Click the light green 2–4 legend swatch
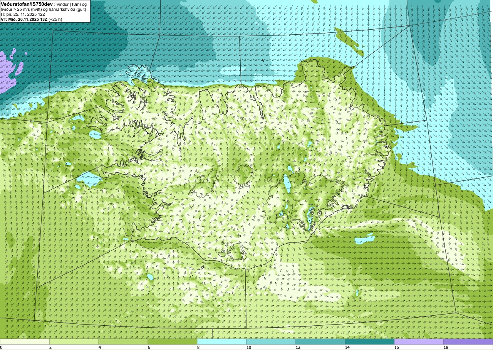 pyautogui.click(x=74, y=342)
